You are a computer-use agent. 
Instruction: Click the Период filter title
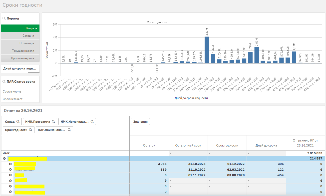[13, 18]
